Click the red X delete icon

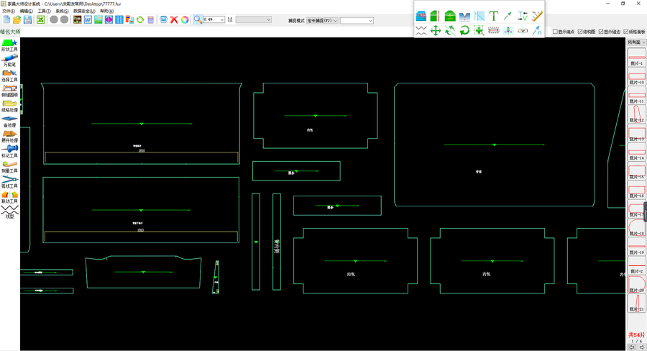[x=174, y=19]
